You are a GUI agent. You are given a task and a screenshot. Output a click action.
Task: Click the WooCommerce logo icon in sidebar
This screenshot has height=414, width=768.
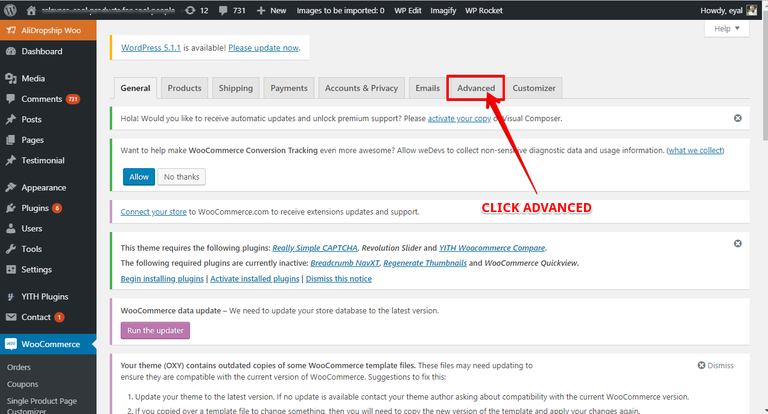pos(11,344)
